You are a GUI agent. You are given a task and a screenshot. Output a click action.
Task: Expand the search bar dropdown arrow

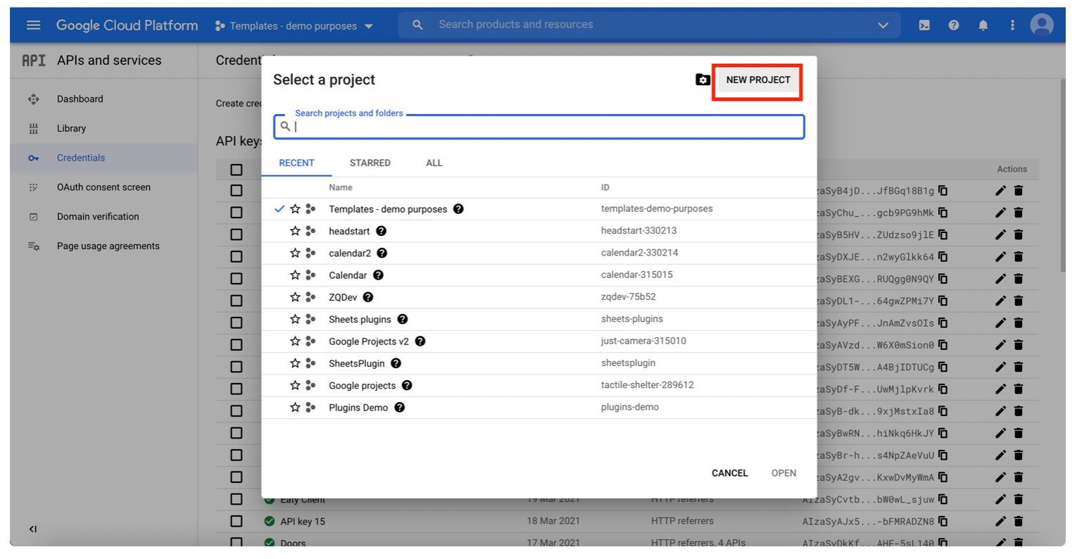coord(883,25)
